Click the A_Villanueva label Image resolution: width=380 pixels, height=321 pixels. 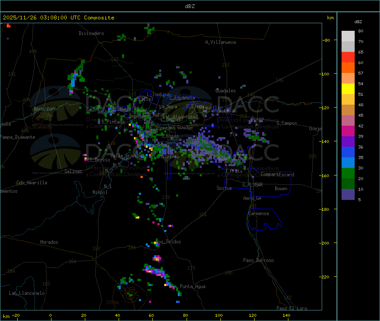tap(220, 42)
